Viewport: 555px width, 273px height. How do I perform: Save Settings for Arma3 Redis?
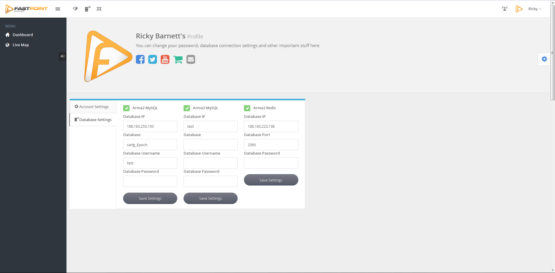(271, 180)
